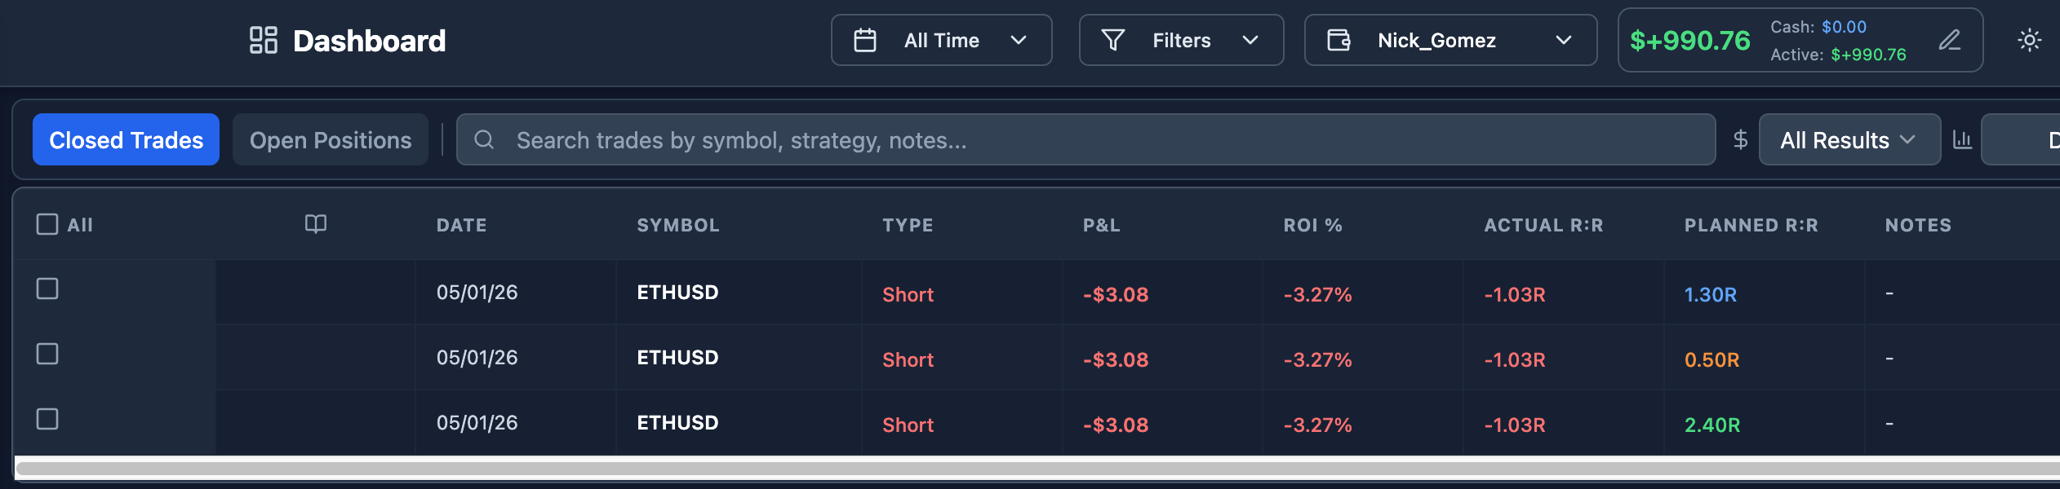Click the bar chart icon
Image resolution: width=2060 pixels, height=489 pixels.
click(1962, 139)
